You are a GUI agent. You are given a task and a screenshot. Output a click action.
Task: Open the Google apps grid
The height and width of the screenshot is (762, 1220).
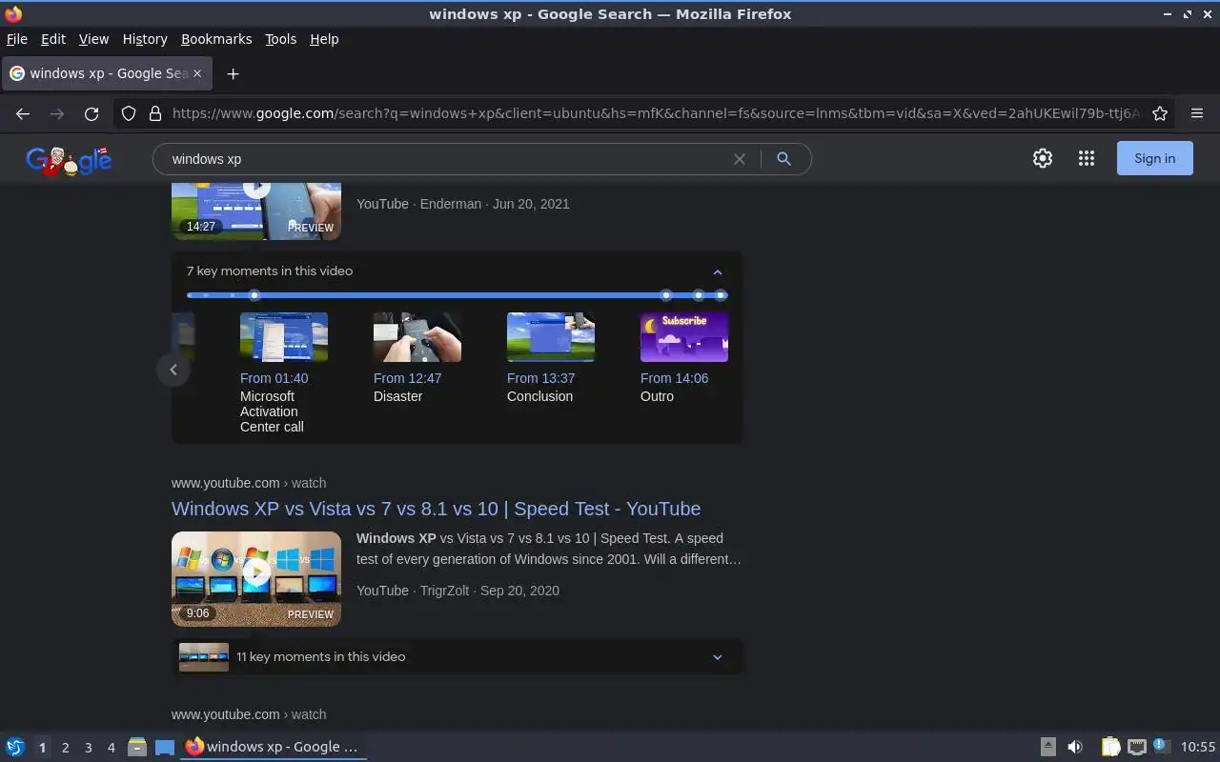point(1087,159)
